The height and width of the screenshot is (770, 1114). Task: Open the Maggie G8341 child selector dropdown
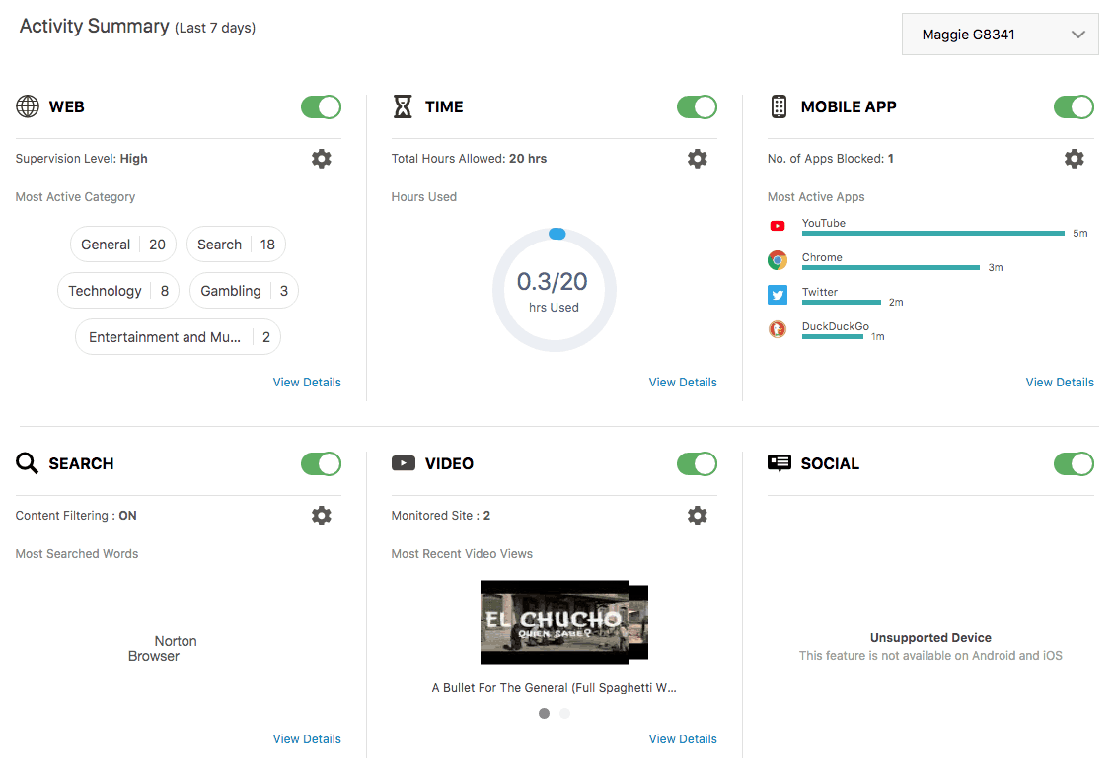click(1000, 34)
